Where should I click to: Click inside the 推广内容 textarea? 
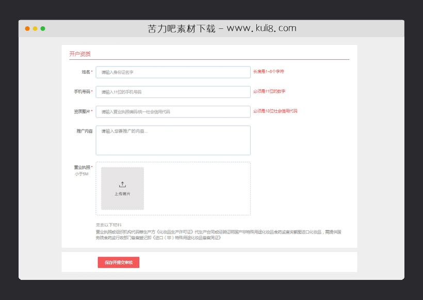tap(173, 140)
